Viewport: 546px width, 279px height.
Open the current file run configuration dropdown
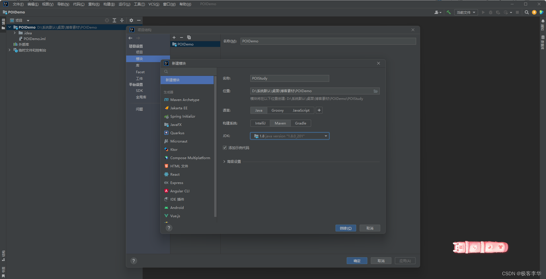[466, 12]
